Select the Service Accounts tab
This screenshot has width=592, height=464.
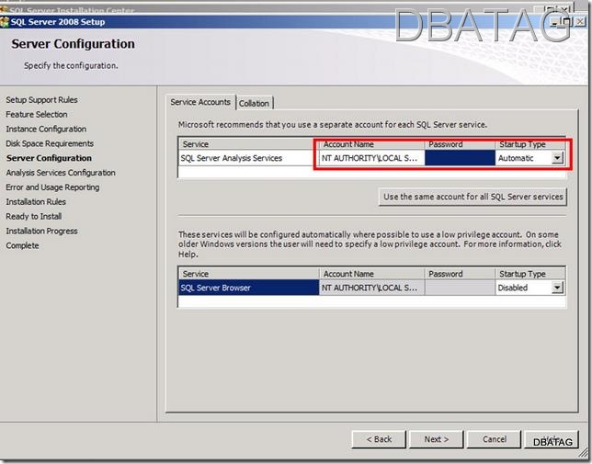coord(200,102)
